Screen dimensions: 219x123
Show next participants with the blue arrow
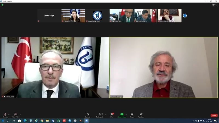[x=185, y=16]
